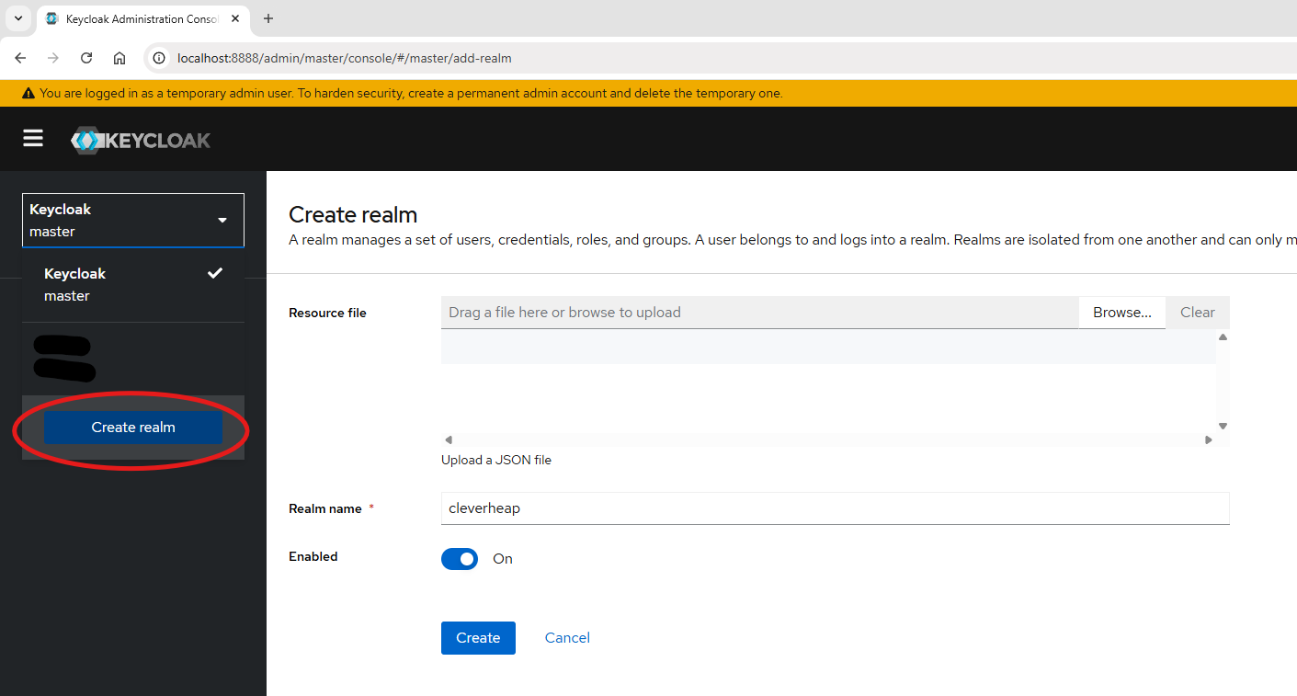The height and width of the screenshot is (696, 1297).
Task: Click the circled Create realm button
Action: click(x=132, y=427)
